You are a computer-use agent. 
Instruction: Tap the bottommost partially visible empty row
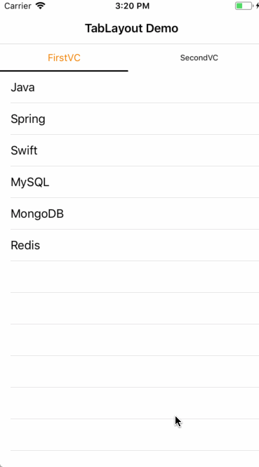click(x=129, y=459)
